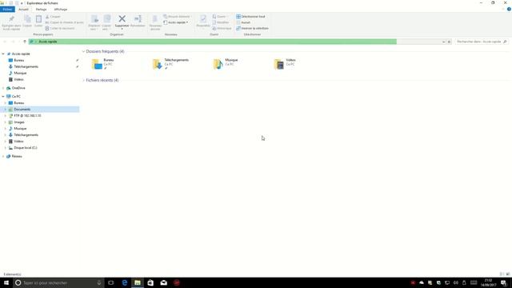512x288 pixels.
Task: Open the Supprimer dropdown arrow
Action: click(x=122, y=29)
